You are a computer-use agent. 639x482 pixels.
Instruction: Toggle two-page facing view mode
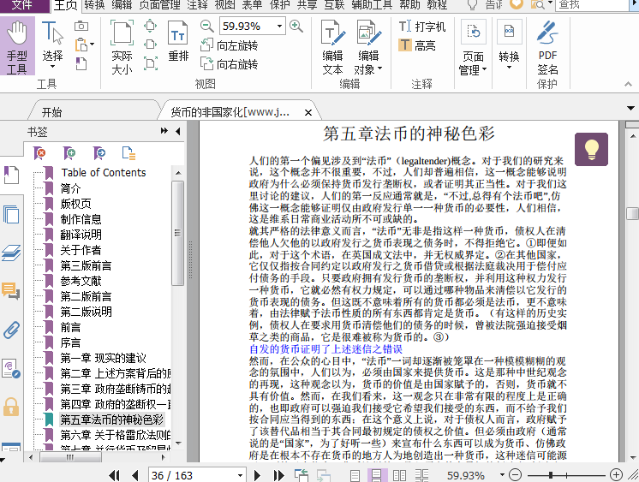pyautogui.click(x=397, y=474)
